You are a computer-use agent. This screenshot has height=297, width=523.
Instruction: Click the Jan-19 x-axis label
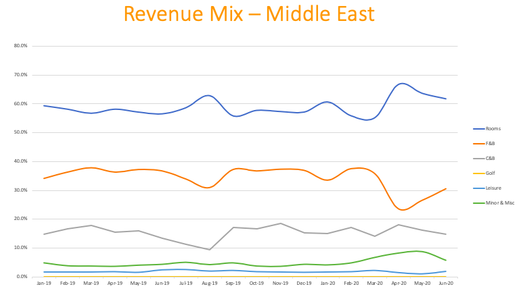[44, 283]
